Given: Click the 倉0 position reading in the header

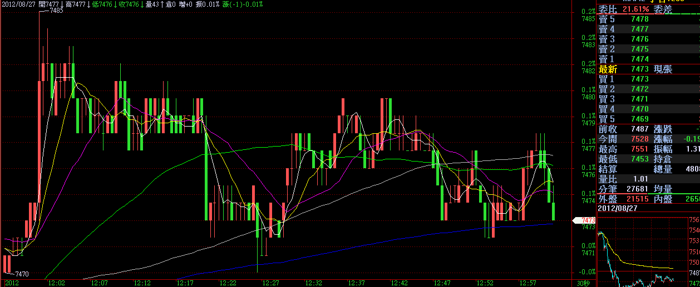Looking at the screenshot, I should coord(171,4).
